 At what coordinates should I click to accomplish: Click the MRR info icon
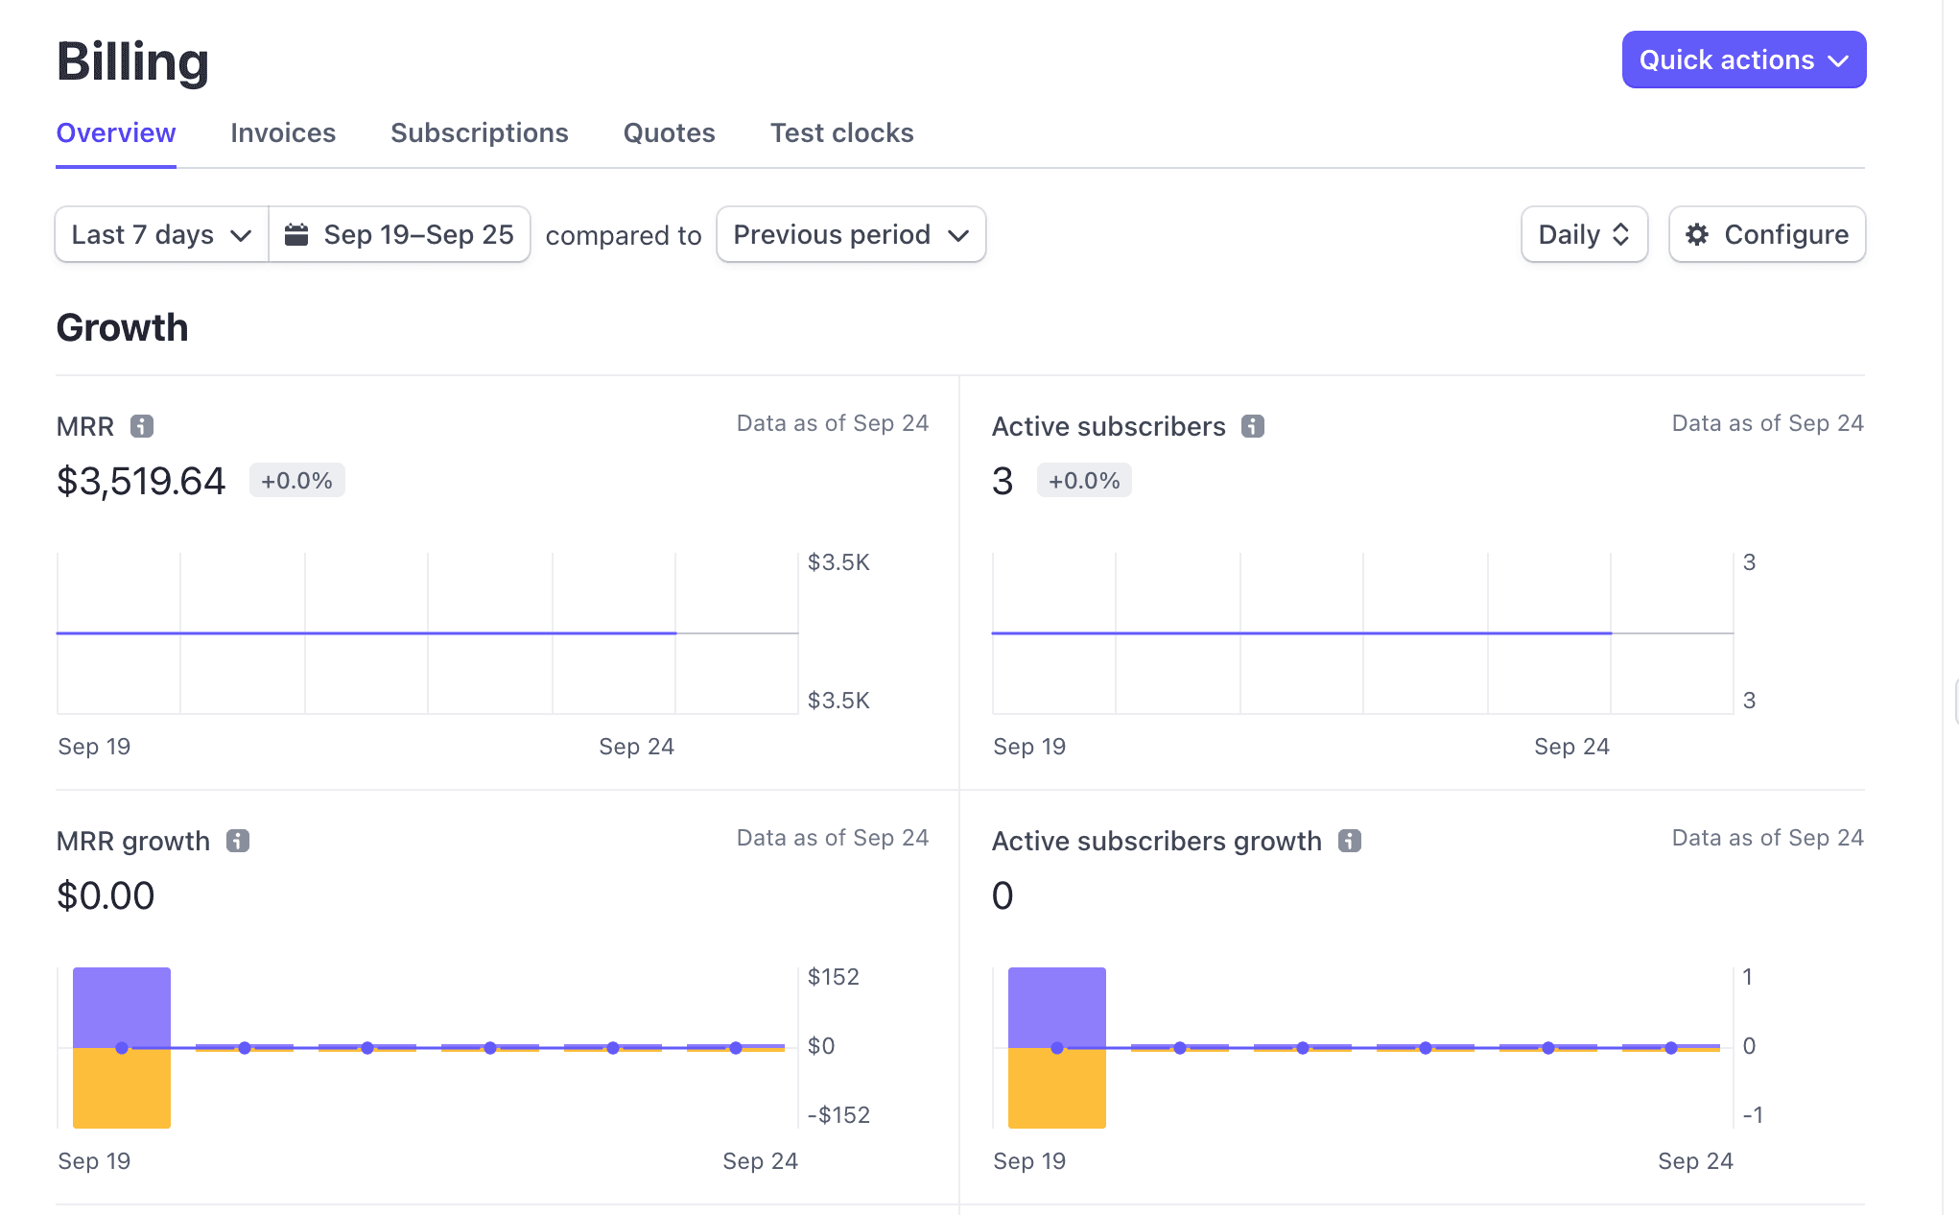tap(142, 426)
